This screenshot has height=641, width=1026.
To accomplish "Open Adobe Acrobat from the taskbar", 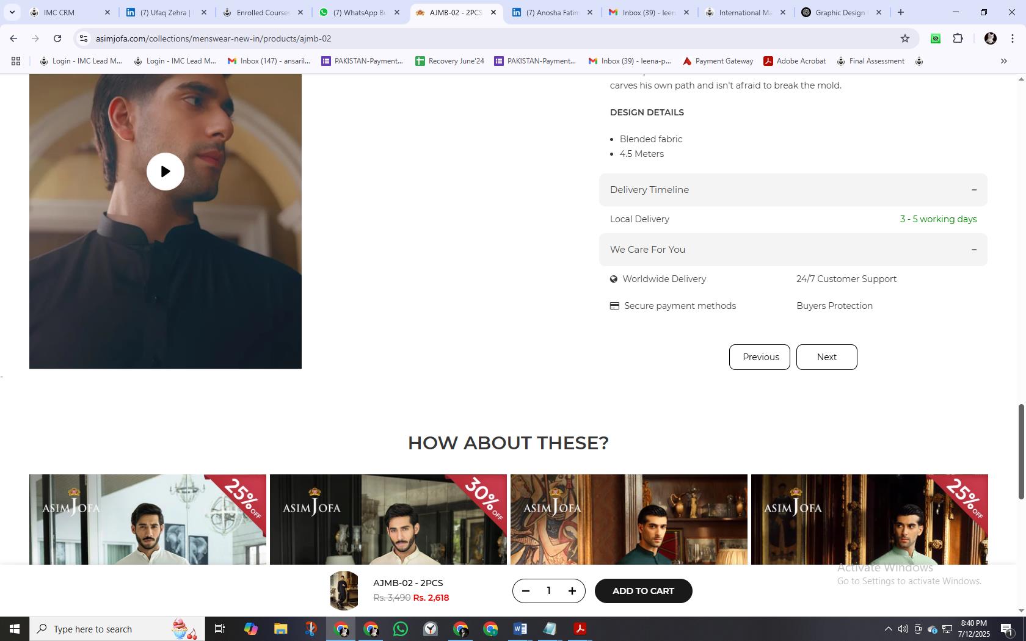I will point(580,629).
